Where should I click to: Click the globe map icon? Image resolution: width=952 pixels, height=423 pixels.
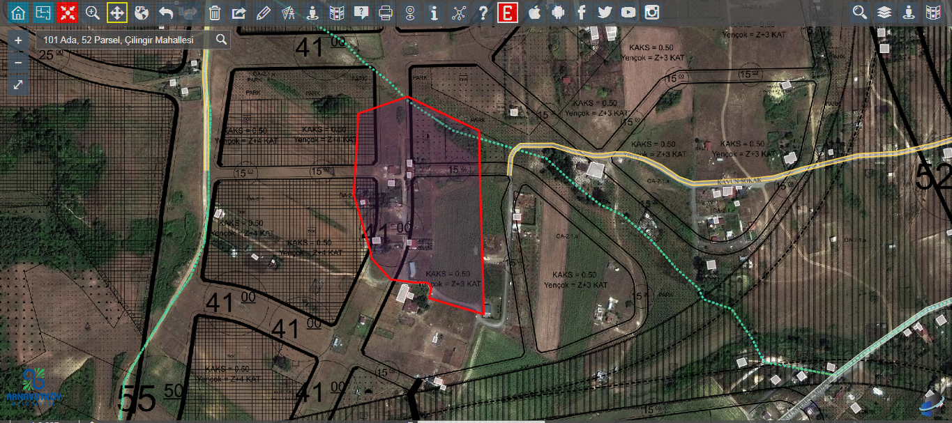(142, 13)
